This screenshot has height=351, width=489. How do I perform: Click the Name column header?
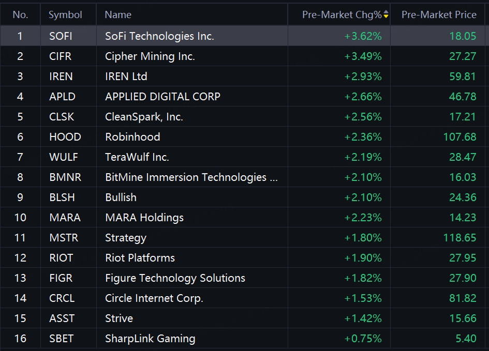pyautogui.click(x=118, y=14)
